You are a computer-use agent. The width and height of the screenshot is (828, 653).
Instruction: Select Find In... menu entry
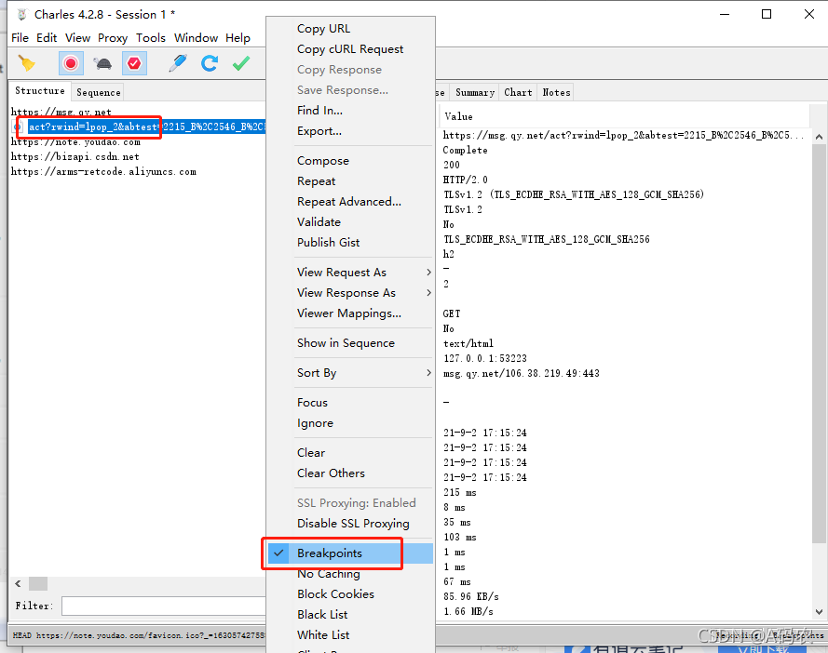(x=350, y=111)
